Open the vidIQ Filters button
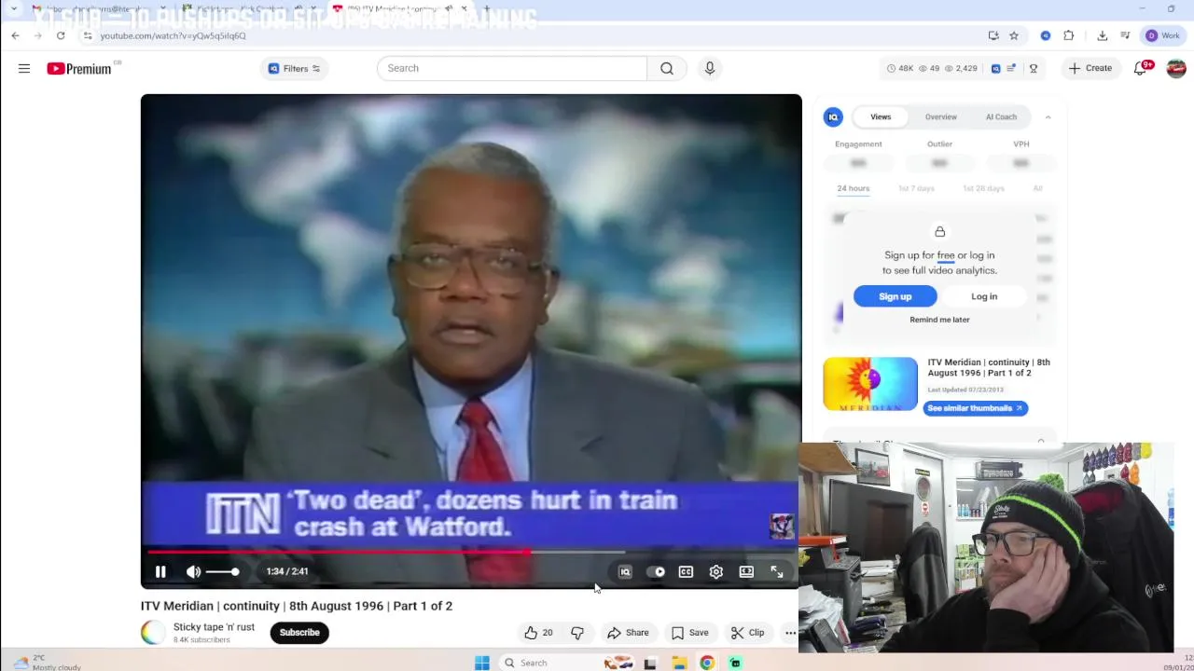Image resolution: width=1194 pixels, height=671 pixels. pos(294,68)
